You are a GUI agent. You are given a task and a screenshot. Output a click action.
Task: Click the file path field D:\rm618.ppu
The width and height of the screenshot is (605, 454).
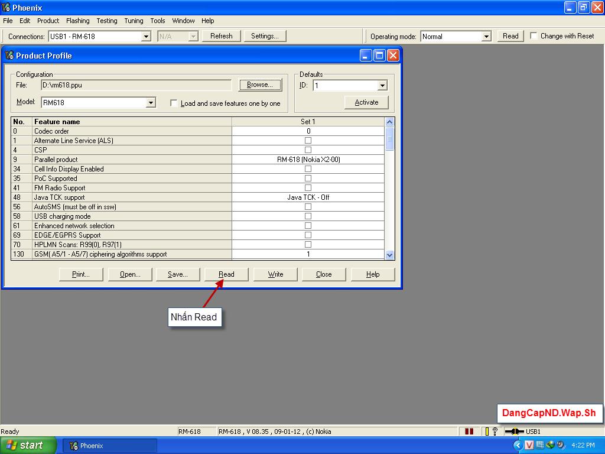pos(136,85)
